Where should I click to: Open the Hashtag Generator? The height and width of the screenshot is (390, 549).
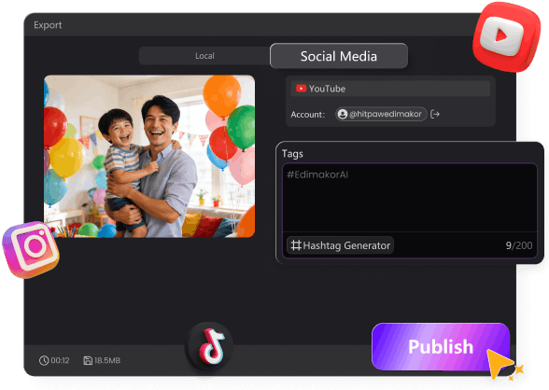pos(340,245)
